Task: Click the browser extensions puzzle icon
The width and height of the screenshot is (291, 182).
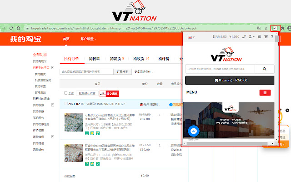Action: [x=282, y=28]
